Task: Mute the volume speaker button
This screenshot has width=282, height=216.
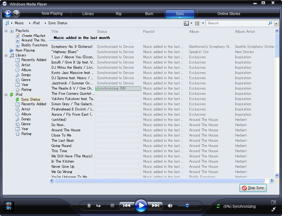Action: [170, 206]
